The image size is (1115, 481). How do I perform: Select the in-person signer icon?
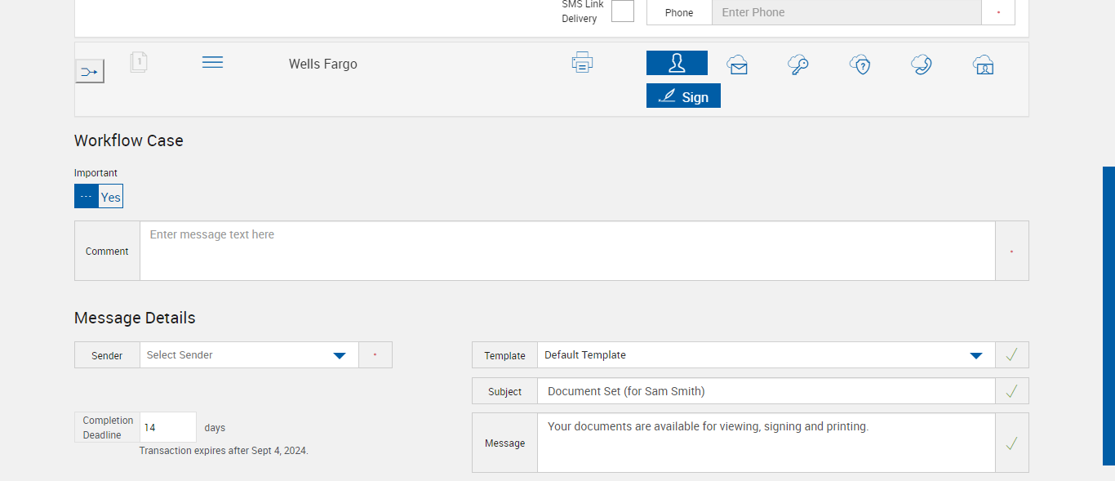pyautogui.click(x=677, y=63)
